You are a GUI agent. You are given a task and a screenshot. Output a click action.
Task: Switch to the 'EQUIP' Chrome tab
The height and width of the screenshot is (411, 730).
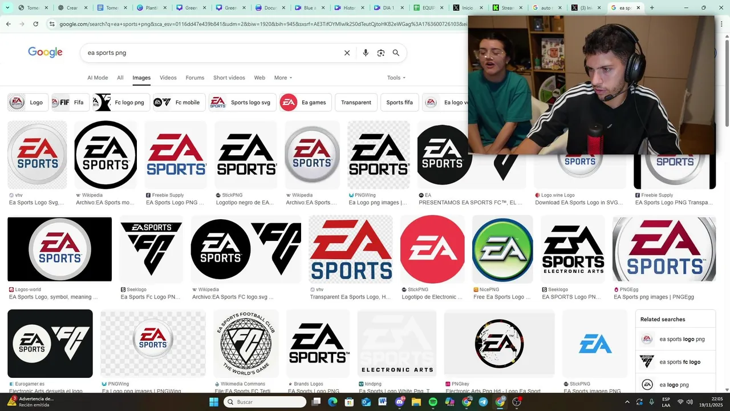pos(428,8)
